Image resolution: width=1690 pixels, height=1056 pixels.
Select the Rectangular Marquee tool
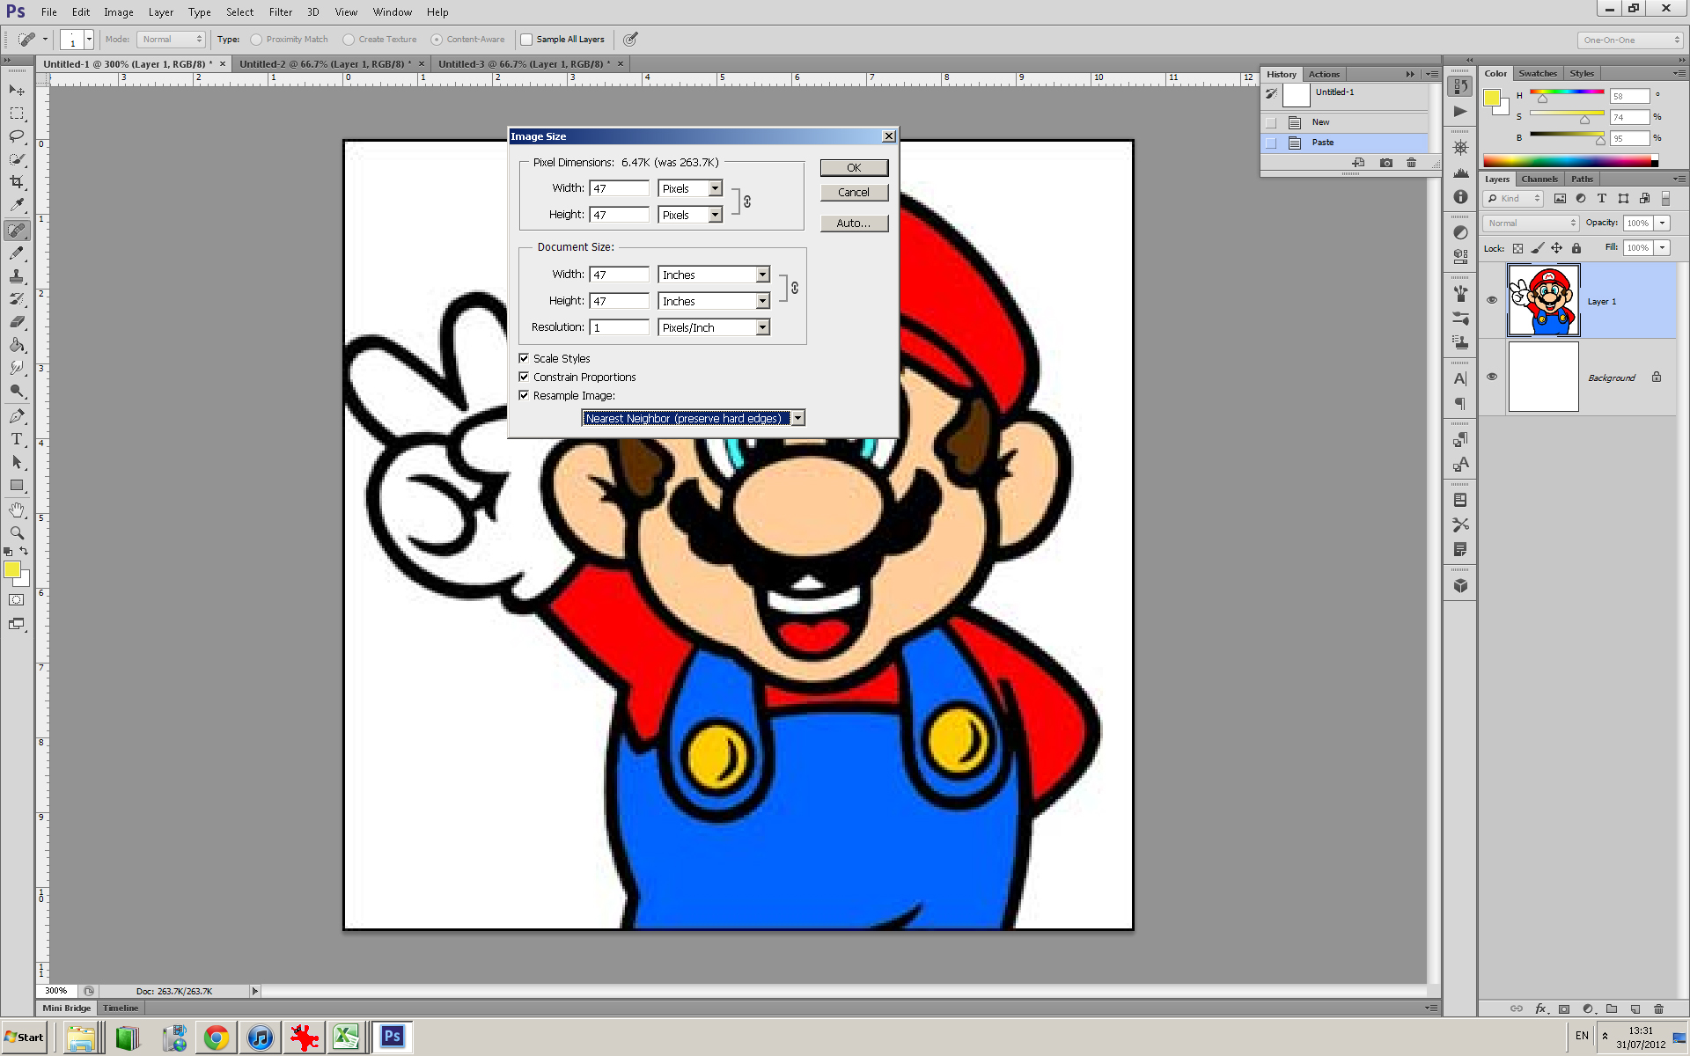[17, 114]
